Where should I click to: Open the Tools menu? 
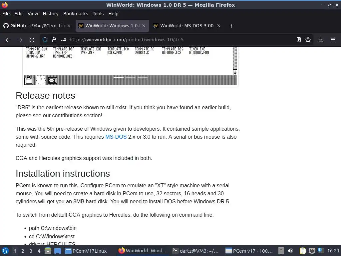[98, 14]
